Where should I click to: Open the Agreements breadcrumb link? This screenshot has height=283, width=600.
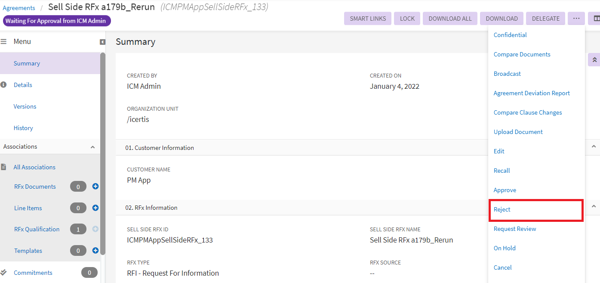(x=19, y=8)
